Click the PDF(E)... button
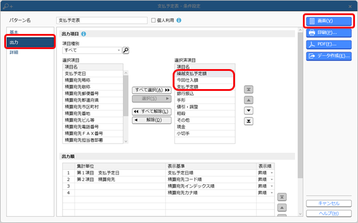358x223 pixels. [329, 44]
